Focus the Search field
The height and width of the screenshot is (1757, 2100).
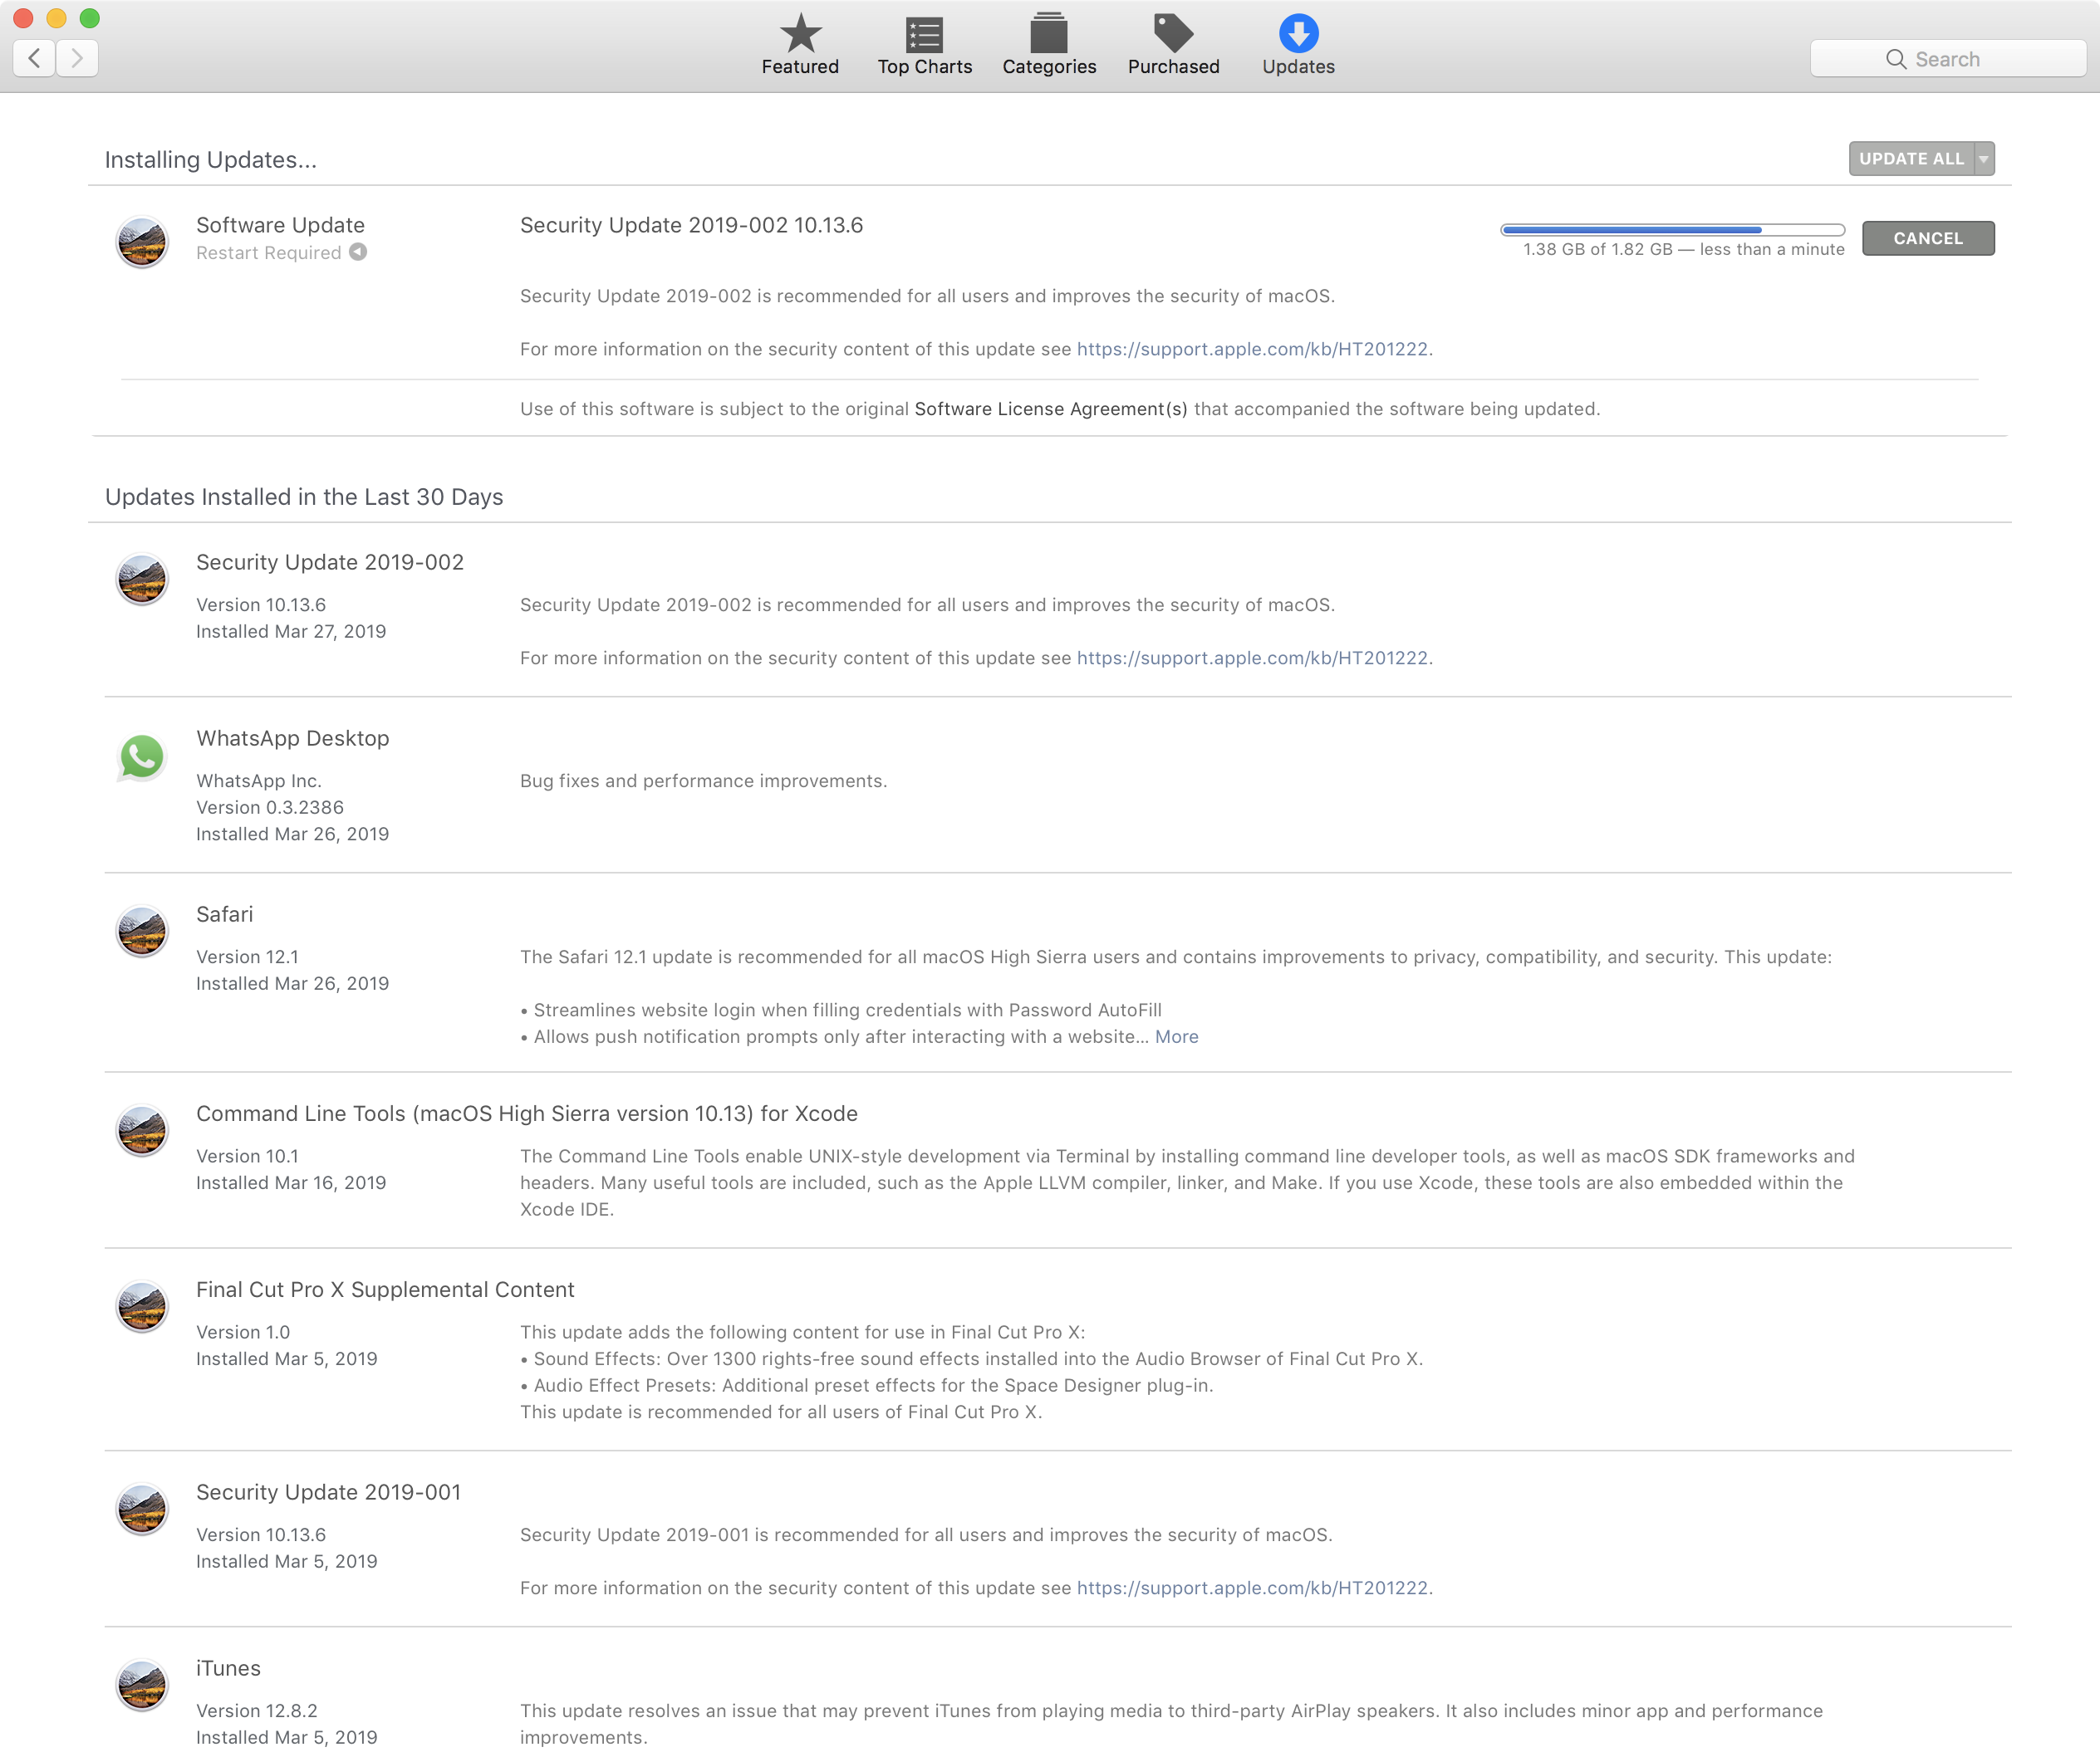pos(1947,59)
